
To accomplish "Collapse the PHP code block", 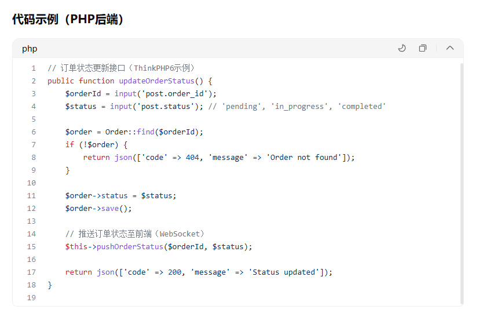I will [x=450, y=48].
